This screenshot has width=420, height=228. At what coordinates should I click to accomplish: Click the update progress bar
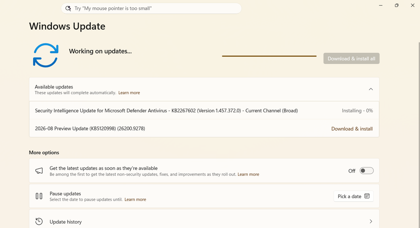click(x=269, y=56)
